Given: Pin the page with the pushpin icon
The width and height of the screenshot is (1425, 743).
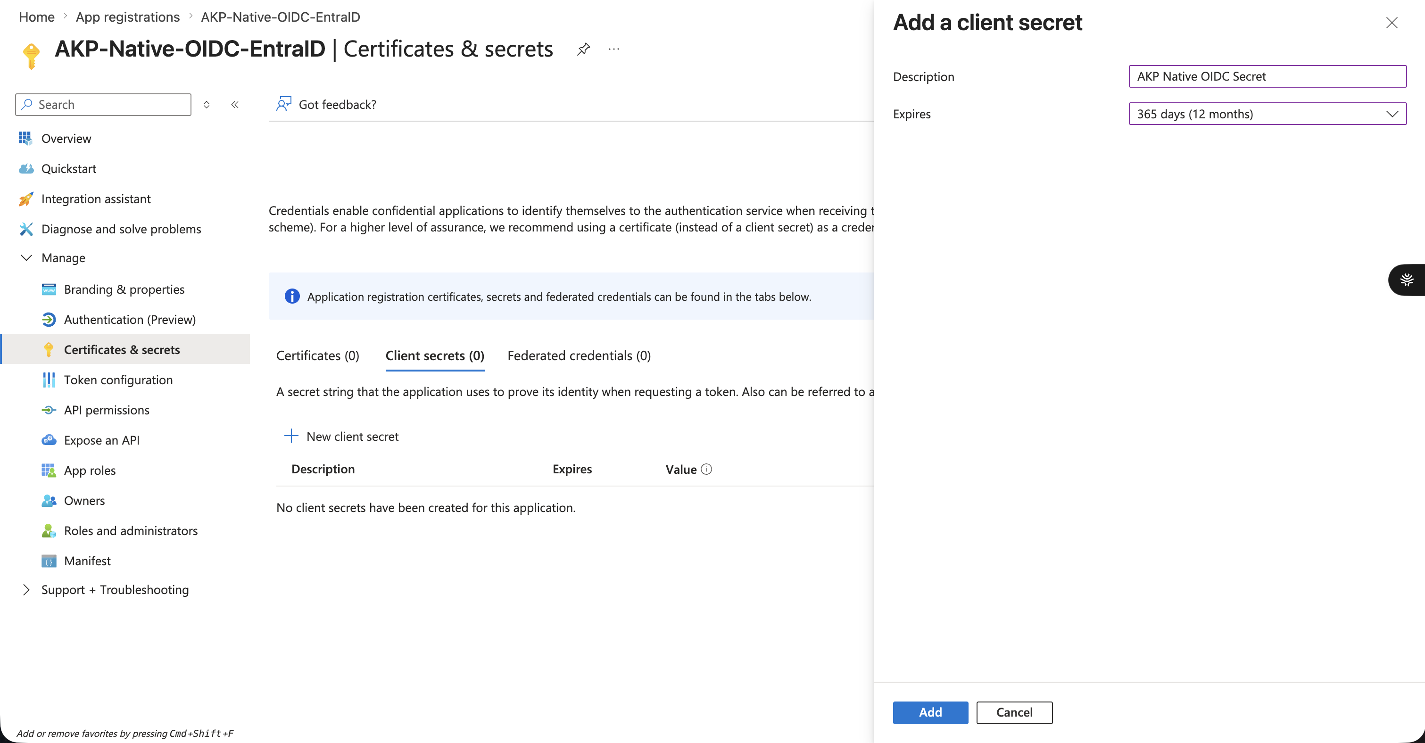Looking at the screenshot, I should coord(583,49).
